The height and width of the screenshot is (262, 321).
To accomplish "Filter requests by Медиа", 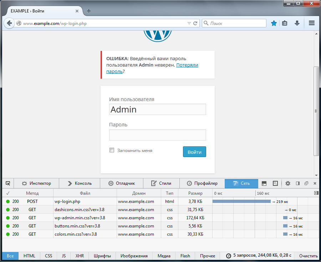I will pyautogui.click(x=164, y=256).
